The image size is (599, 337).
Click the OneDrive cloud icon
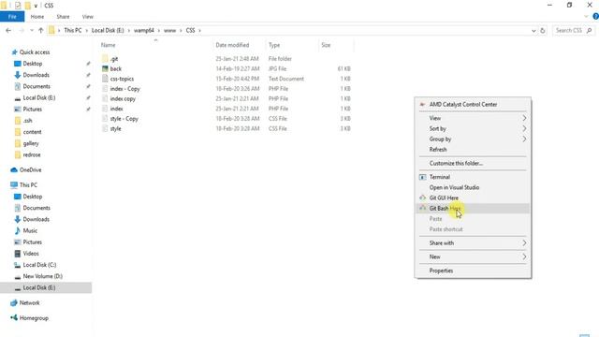[x=14, y=170]
